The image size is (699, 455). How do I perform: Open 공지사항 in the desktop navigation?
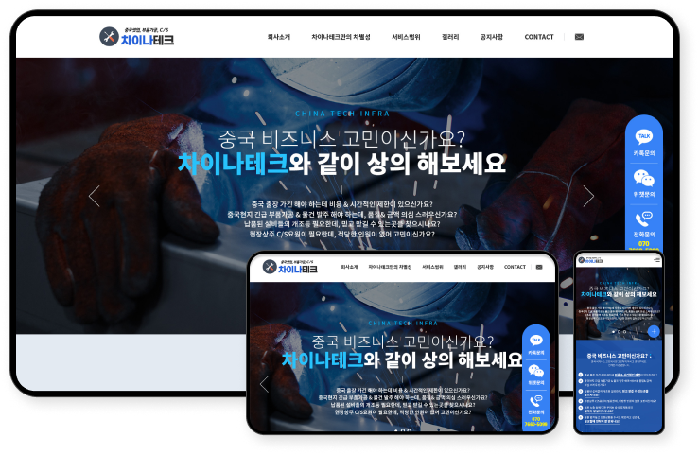tap(492, 37)
